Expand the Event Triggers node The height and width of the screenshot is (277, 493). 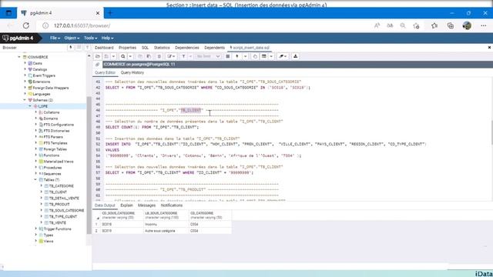[25, 75]
